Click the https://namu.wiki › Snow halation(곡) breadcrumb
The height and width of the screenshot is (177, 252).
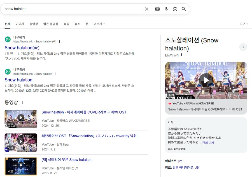click(x=35, y=42)
